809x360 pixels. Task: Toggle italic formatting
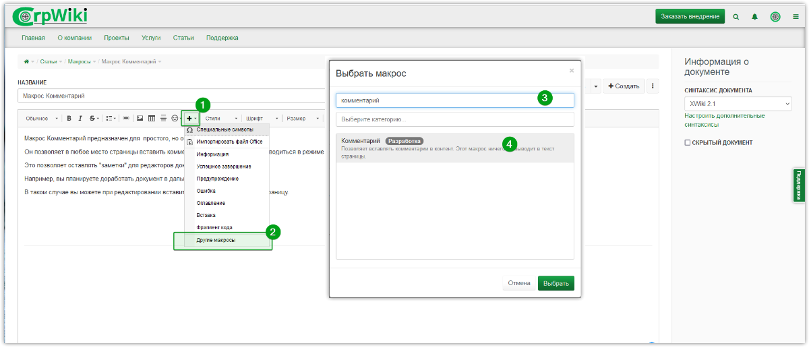tap(80, 118)
